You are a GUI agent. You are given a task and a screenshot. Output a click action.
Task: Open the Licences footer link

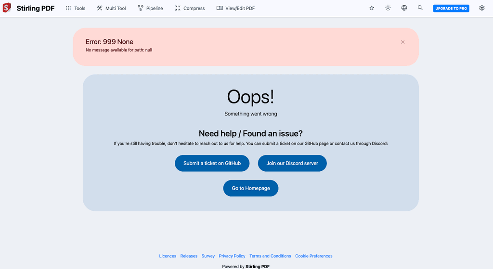168,256
